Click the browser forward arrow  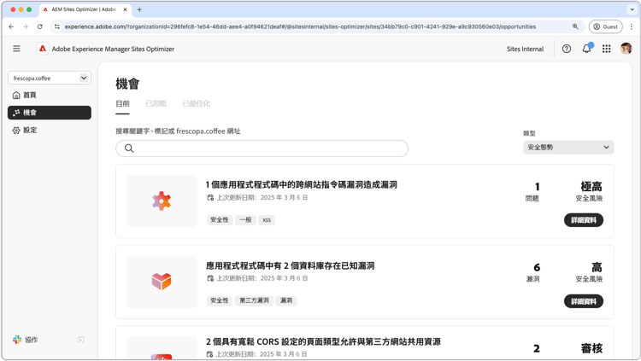point(26,26)
